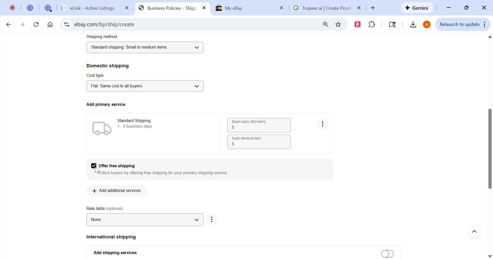
Task: Click the extensions puzzle icon
Action: pos(372,24)
